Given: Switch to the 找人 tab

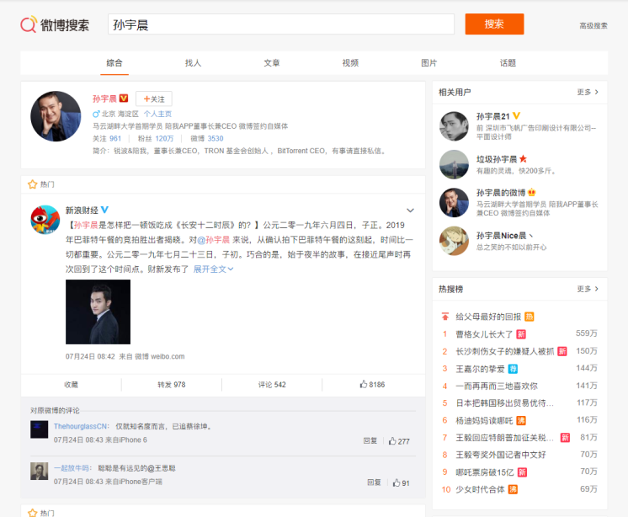Looking at the screenshot, I should coord(193,63).
